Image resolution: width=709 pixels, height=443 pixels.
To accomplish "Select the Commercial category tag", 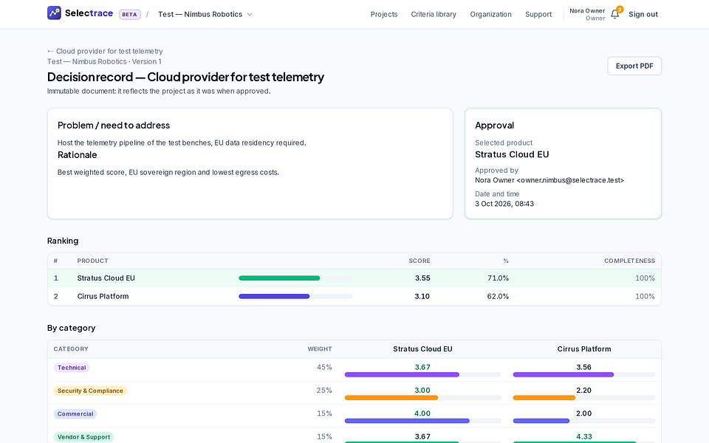I will [x=75, y=413].
